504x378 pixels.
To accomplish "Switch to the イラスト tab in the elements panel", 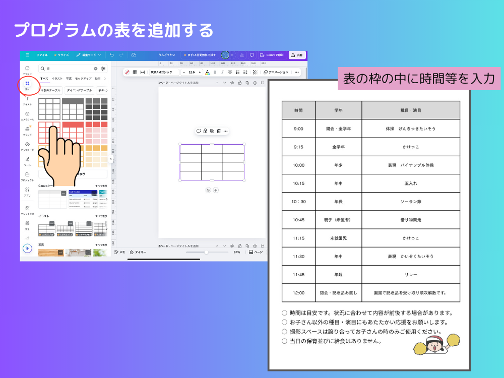I will 57,79.
